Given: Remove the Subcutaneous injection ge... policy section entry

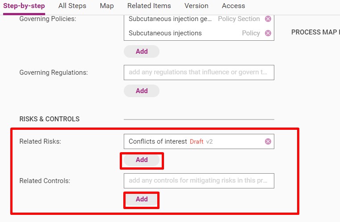Looking at the screenshot, I should click(268, 19).
